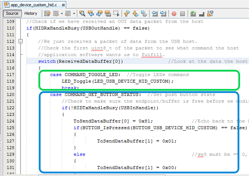Click the BUTTON_IsPressed function call
Image resolution: width=249 pixels, height=176 pixels.
pos(106,128)
